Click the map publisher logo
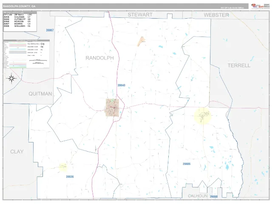272x204 pixels. [x=258, y=6]
